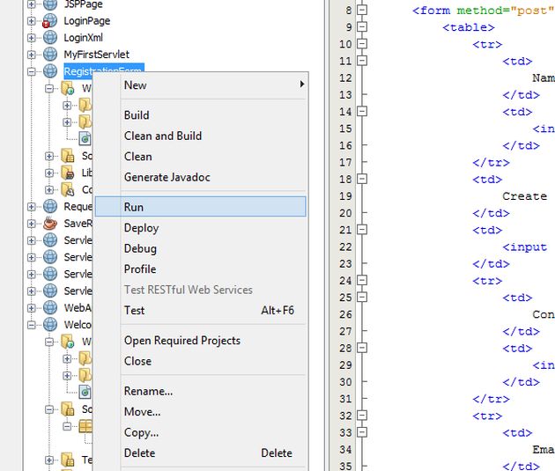Click the <table> tag in line 9
The width and height of the screenshot is (555, 471).
pyautogui.click(x=469, y=27)
